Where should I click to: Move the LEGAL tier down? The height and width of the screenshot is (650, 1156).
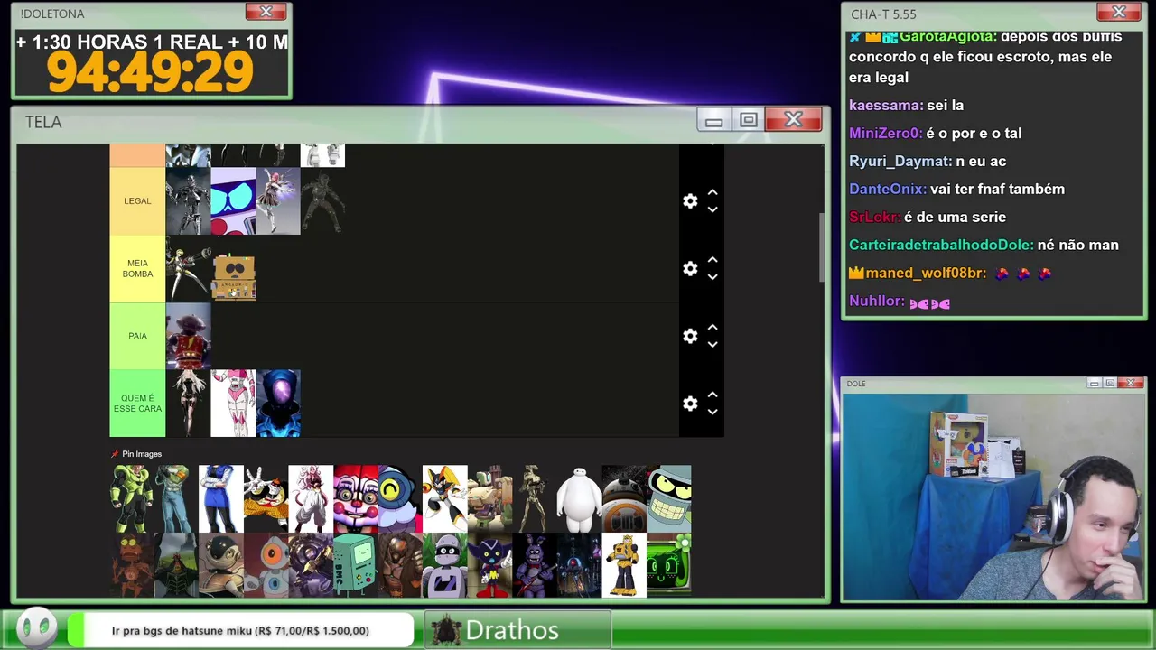[713, 209]
